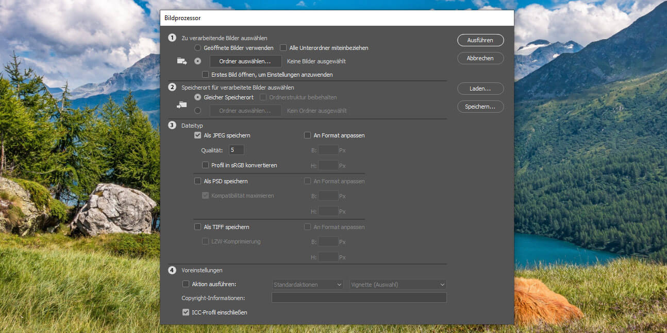
Task: Click 'Laden...' to load settings
Action: coord(480,89)
